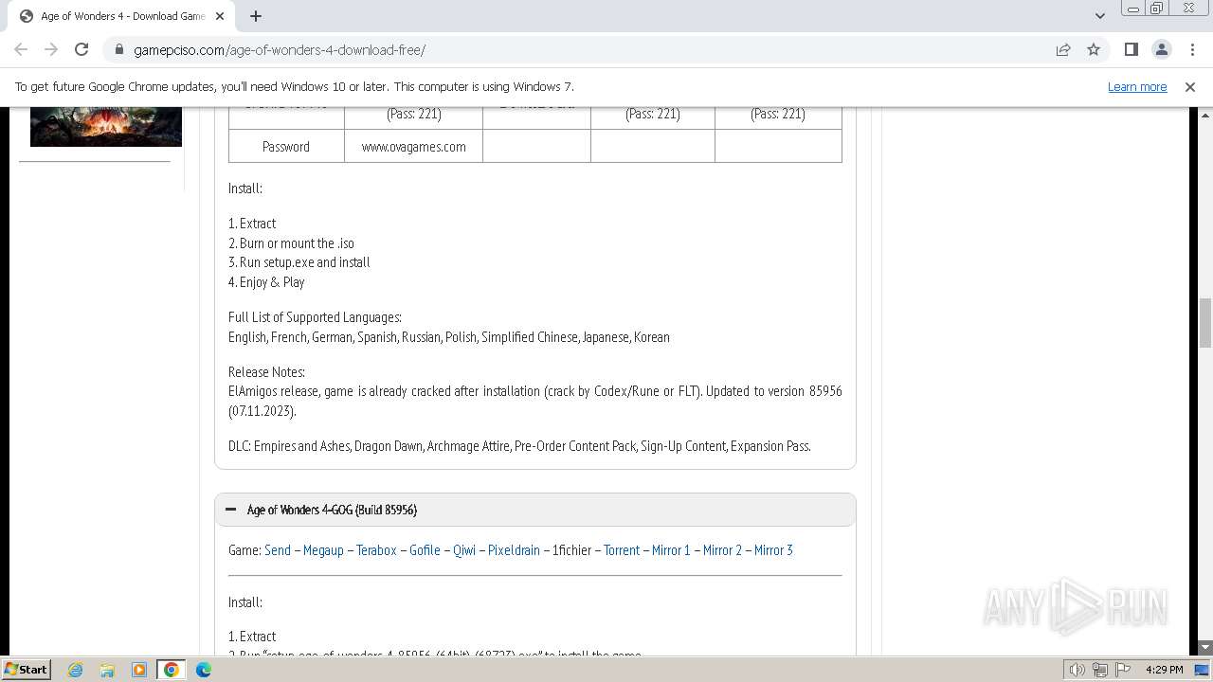Image resolution: width=1213 pixels, height=682 pixels.
Task: Open Windows Media Player from the taskbar
Action: coord(139,670)
